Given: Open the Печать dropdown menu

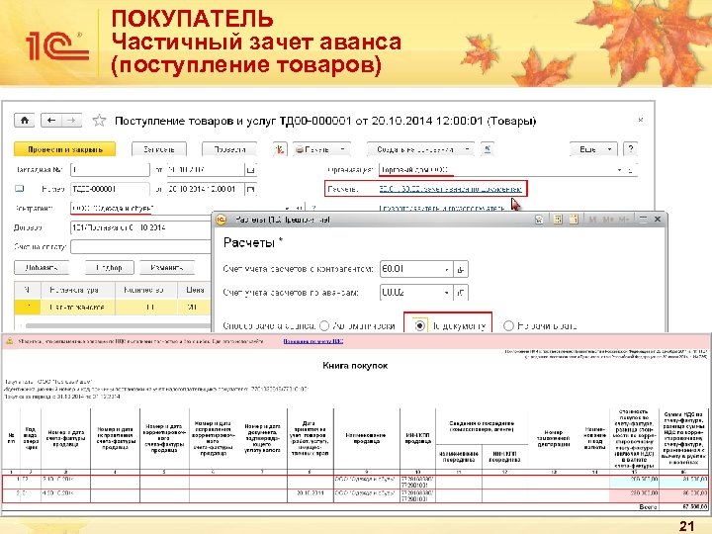Looking at the screenshot, I should pyautogui.click(x=321, y=149).
